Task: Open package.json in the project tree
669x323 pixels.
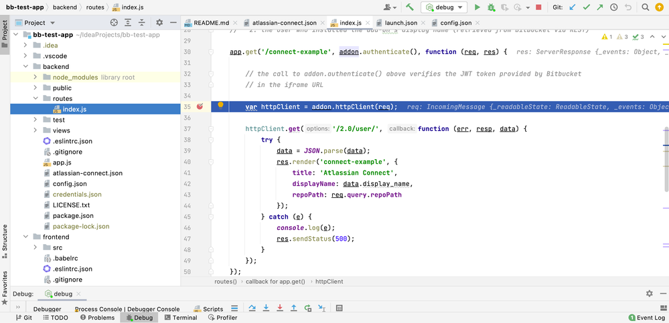Action: [x=72, y=215]
